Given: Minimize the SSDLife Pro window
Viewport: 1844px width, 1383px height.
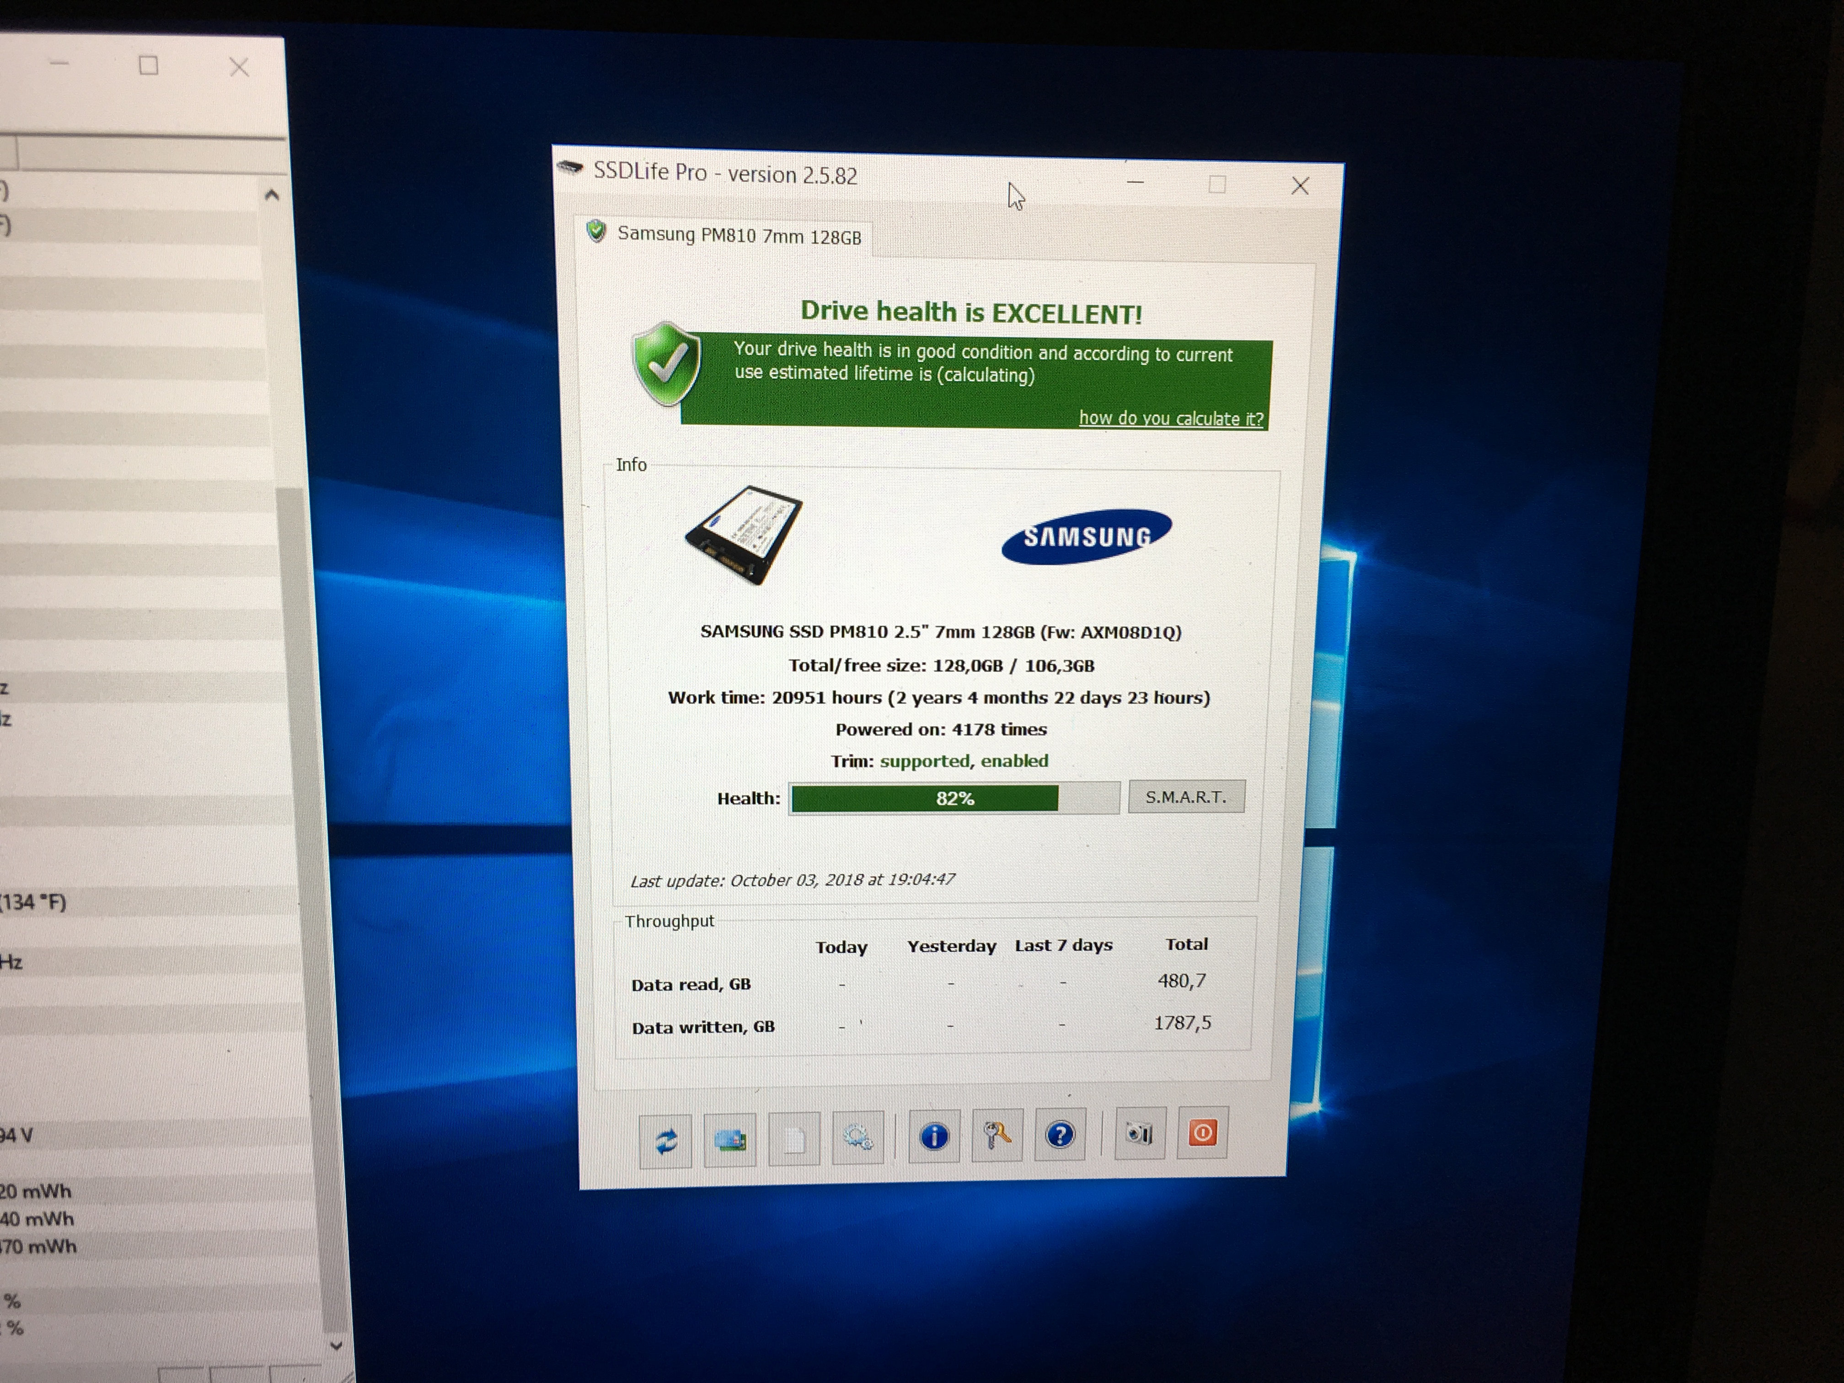Looking at the screenshot, I should click(1135, 182).
